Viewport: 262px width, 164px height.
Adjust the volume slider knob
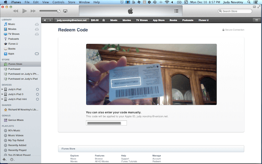coord(59,11)
